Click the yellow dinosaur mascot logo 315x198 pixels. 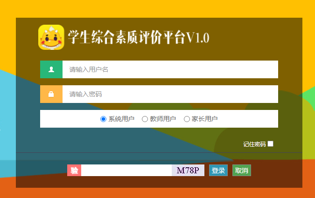coord(51,37)
